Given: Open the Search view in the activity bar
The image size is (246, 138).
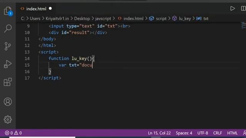Looking at the screenshot, I should click(8, 29).
